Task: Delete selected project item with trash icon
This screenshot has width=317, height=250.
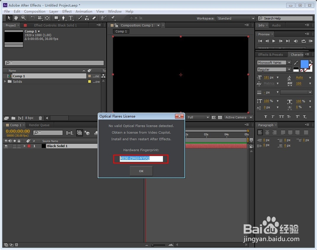Action: [x=40, y=118]
